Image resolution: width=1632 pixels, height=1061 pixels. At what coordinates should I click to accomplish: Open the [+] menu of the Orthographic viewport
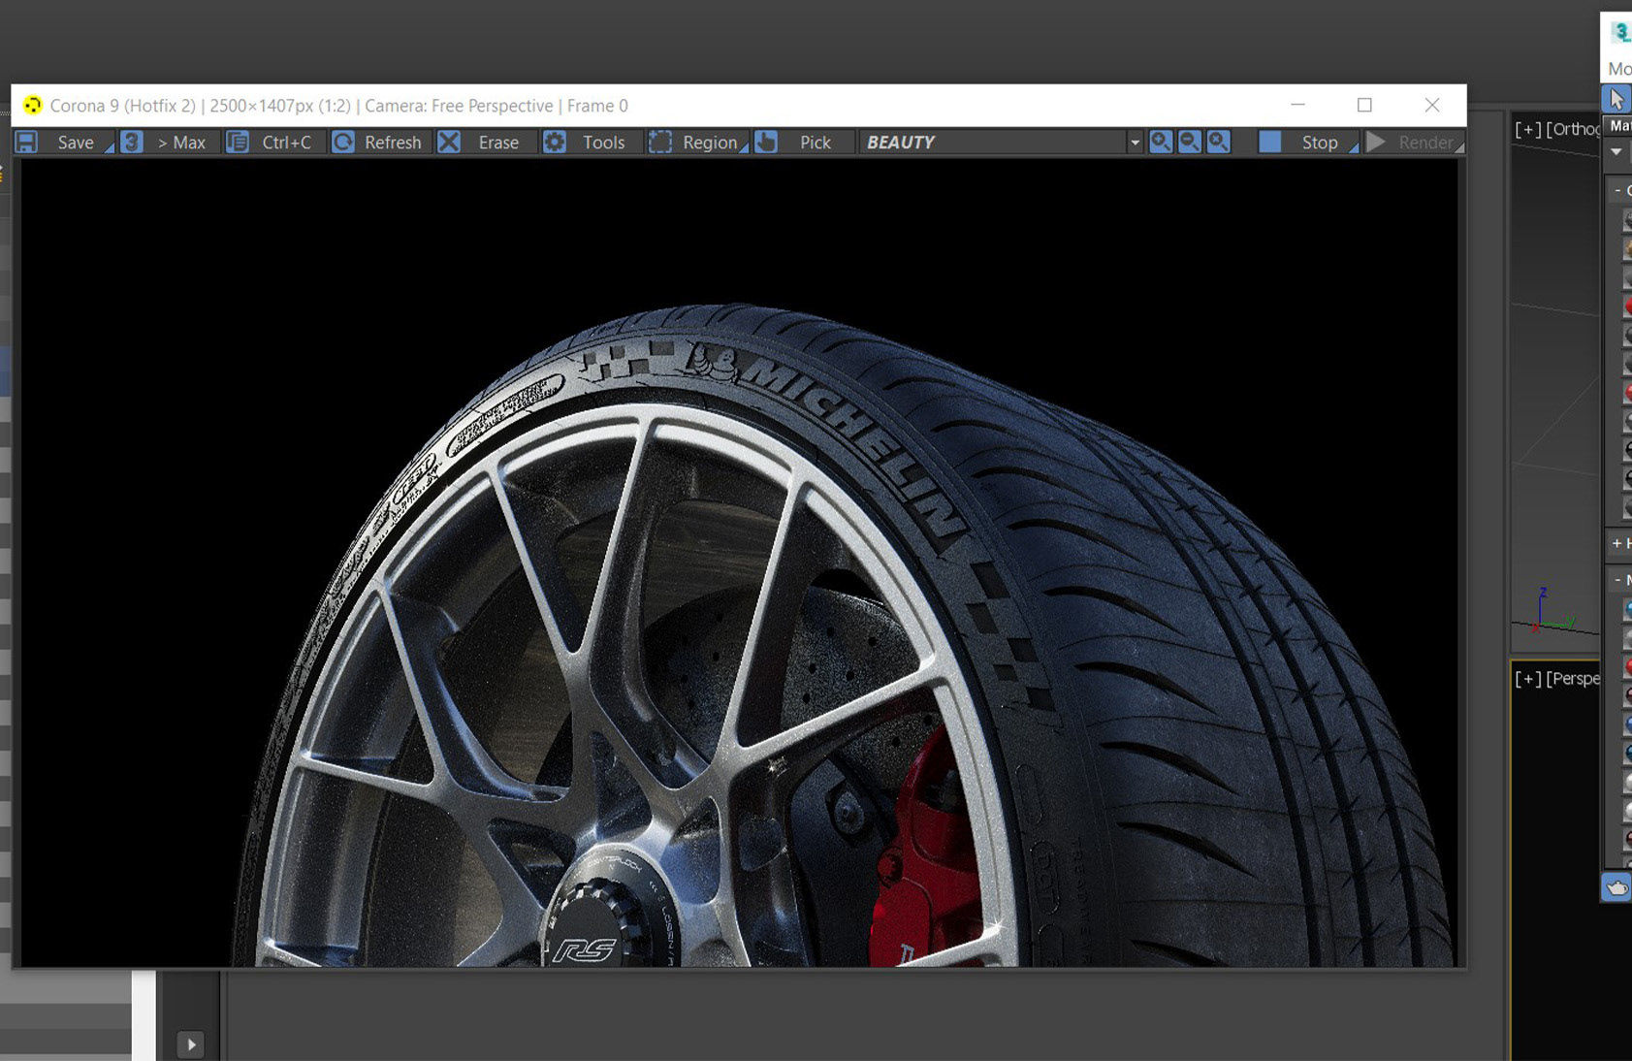pyautogui.click(x=1528, y=129)
